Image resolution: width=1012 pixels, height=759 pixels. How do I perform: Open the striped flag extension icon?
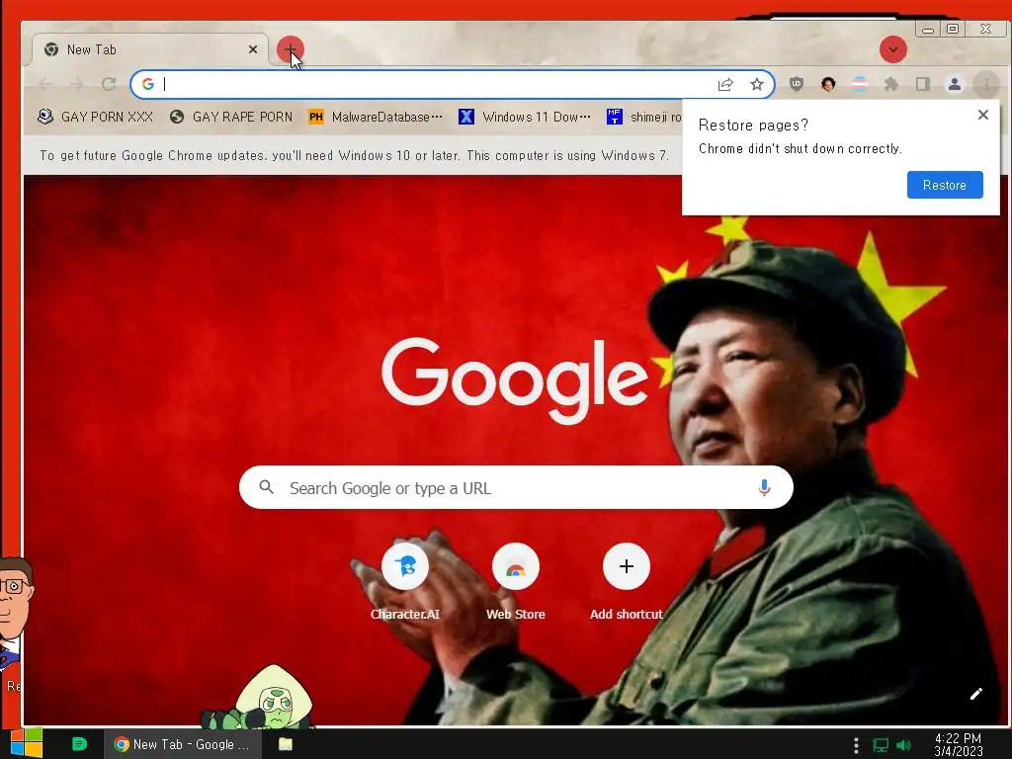pyautogui.click(x=860, y=84)
